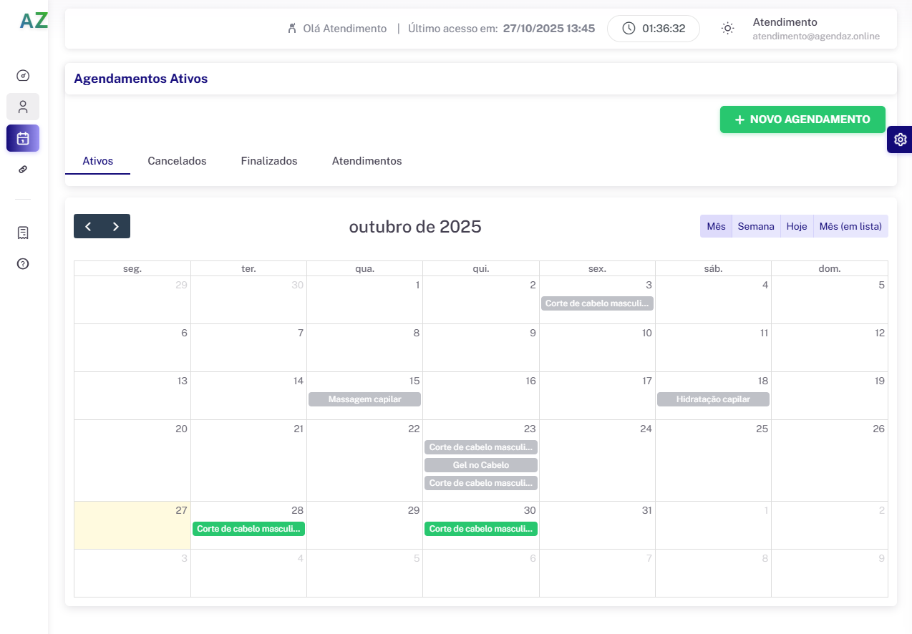Switch calendar to Semana view
The width and height of the screenshot is (912, 634).
click(x=756, y=226)
